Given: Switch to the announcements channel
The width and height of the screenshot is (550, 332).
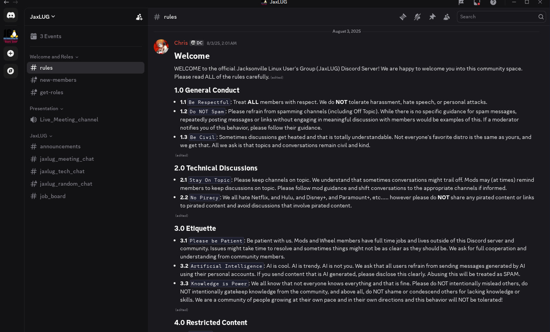Looking at the screenshot, I should tap(60, 146).
